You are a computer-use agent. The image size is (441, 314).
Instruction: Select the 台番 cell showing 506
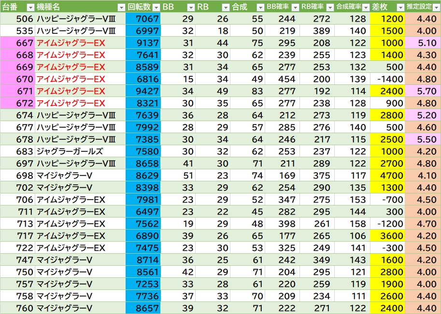coord(17,19)
